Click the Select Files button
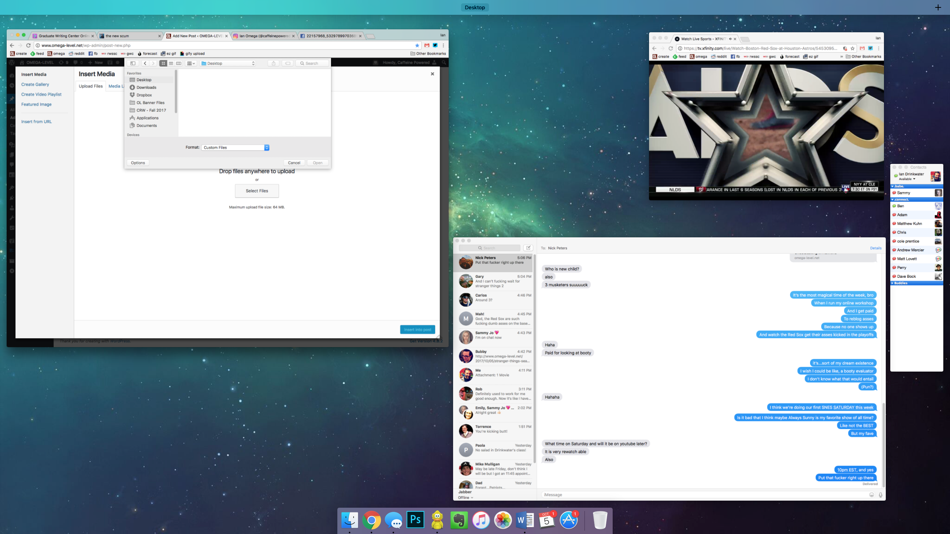Screen dimensions: 950x534 pos(257,191)
